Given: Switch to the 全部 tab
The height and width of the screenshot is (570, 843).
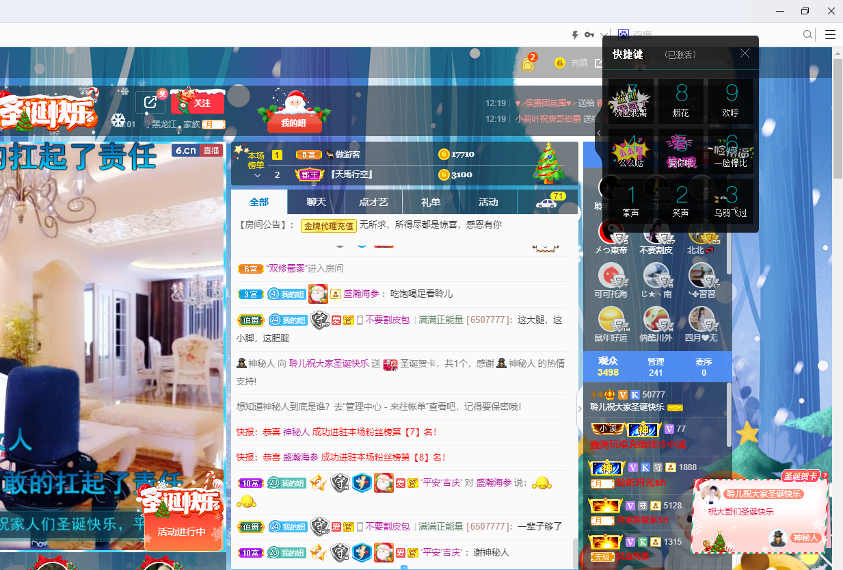Looking at the screenshot, I should tap(259, 202).
